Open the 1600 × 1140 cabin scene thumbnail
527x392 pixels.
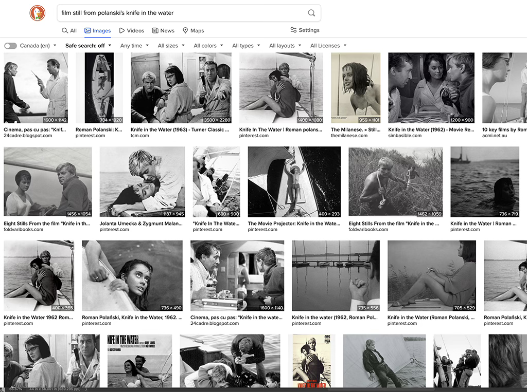(237, 275)
